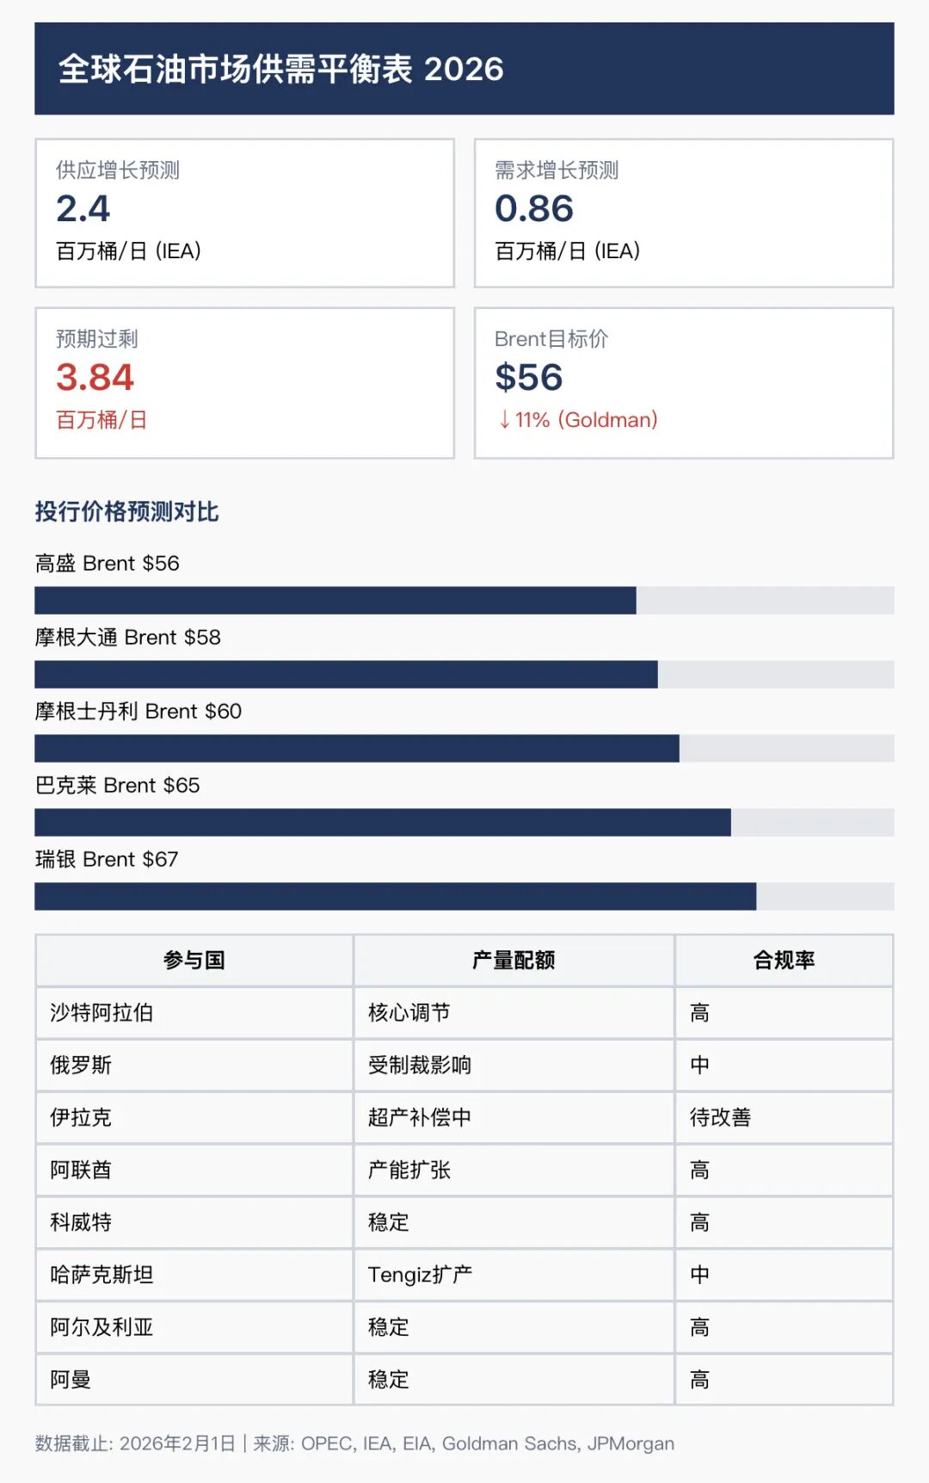Click the Tengiz扩产 quota cell
929x1483 pixels.
click(420, 1275)
